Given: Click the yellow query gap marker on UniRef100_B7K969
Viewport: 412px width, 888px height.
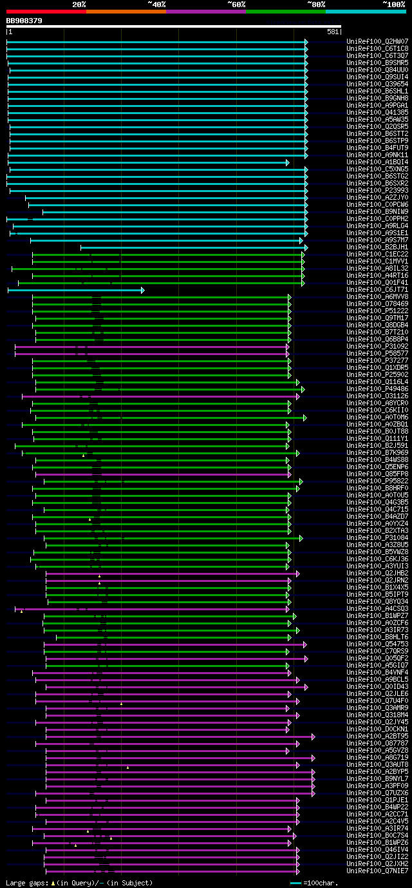Looking at the screenshot, I should (83, 456).
